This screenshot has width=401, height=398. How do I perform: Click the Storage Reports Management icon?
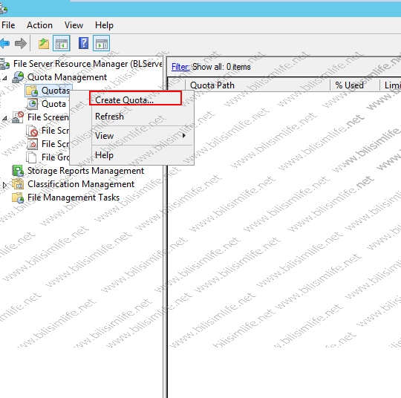pyautogui.click(x=18, y=171)
